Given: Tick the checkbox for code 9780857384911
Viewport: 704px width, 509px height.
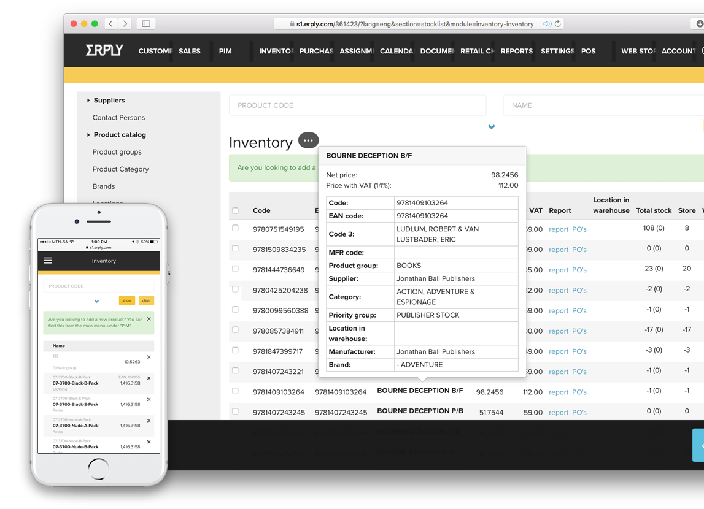Looking at the screenshot, I should [x=235, y=329].
